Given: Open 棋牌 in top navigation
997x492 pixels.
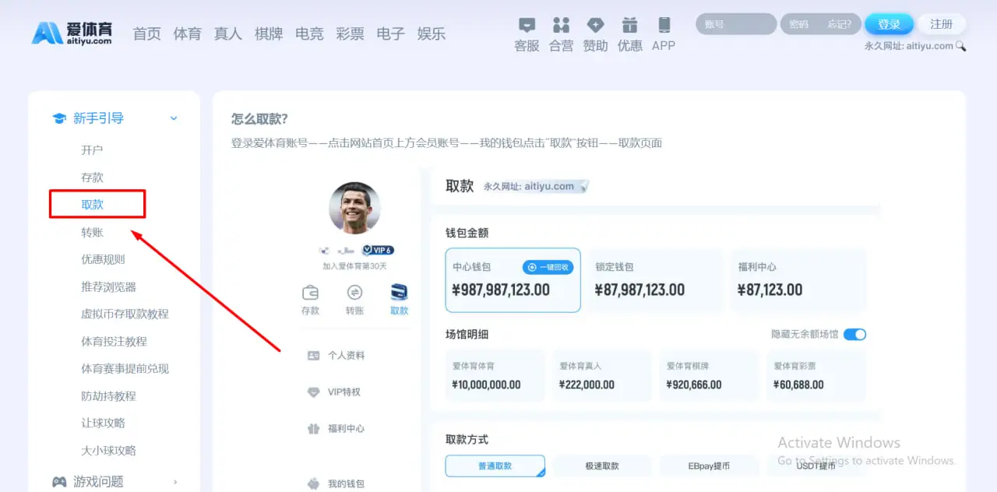Looking at the screenshot, I should click(269, 33).
